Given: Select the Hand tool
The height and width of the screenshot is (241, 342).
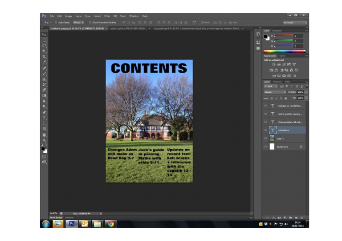Looking at the screenshot, I should (44, 134).
